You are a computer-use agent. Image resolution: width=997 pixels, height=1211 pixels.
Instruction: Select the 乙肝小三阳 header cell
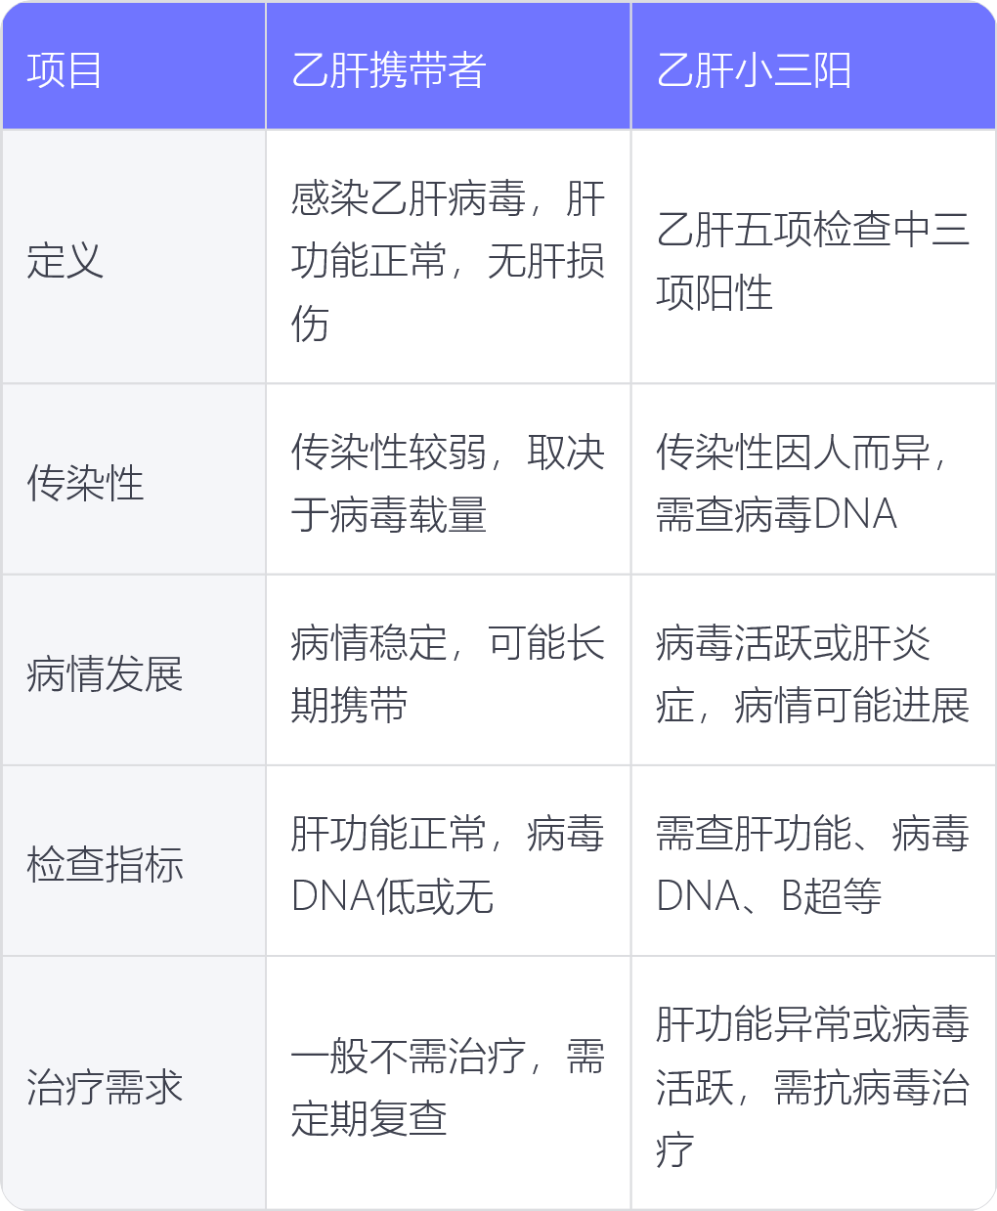coord(813,65)
